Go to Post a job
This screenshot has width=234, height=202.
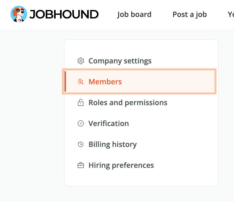(190, 14)
